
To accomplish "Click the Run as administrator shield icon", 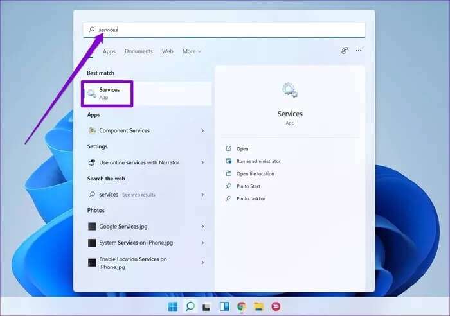I will [x=228, y=161].
